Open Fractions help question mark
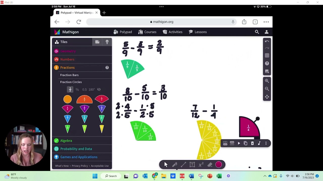This screenshot has width=323, height=181. [107, 68]
